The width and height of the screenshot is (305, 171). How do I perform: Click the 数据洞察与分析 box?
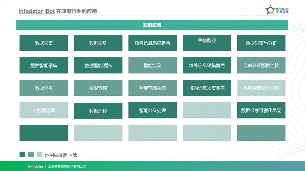[261, 43]
